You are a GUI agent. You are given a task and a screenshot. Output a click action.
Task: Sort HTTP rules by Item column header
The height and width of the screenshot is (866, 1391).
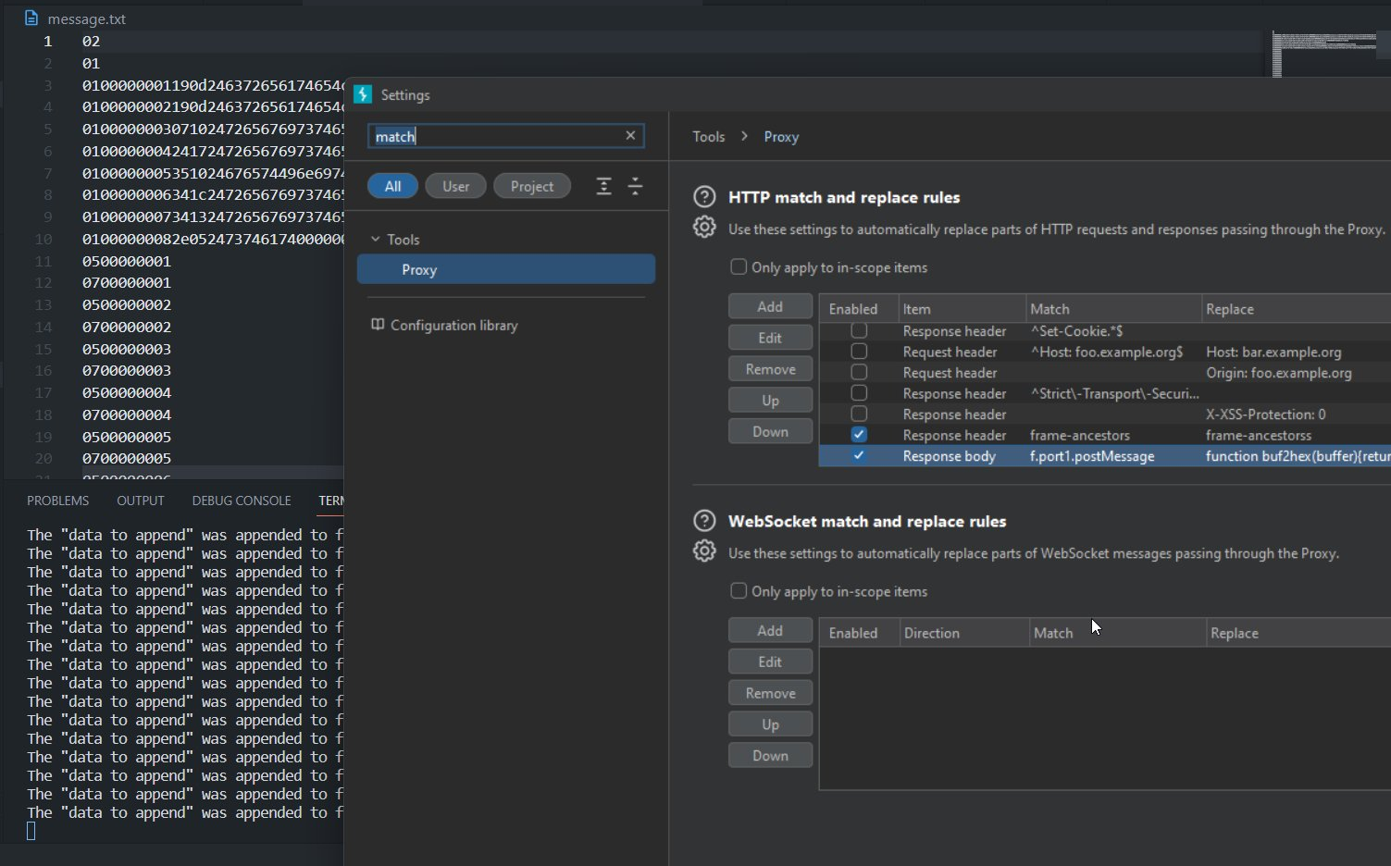point(962,309)
